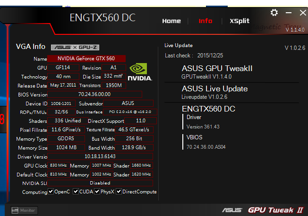
Task: Click the Release Date value May 17, 2011
Action: point(63,85)
